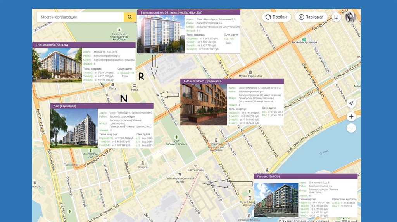Select the Ледокол Красин marker
Screen dimensions: 397x222
pyautogui.click(x=249, y=216)
